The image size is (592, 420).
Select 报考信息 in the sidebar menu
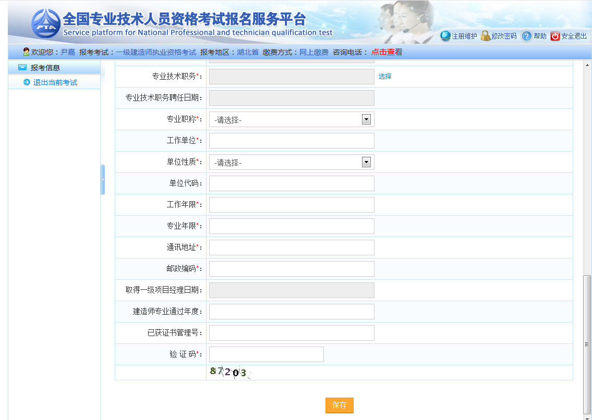(45, 68)
